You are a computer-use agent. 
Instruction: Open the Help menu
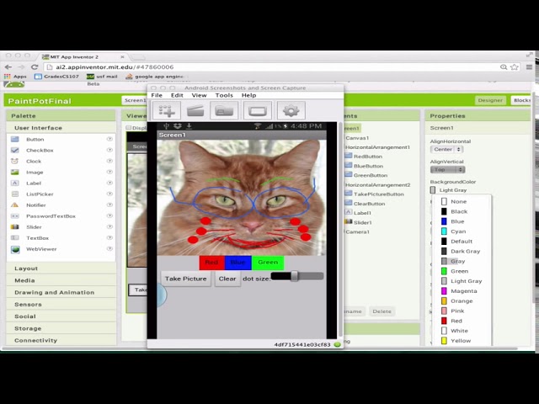(248, 95)
